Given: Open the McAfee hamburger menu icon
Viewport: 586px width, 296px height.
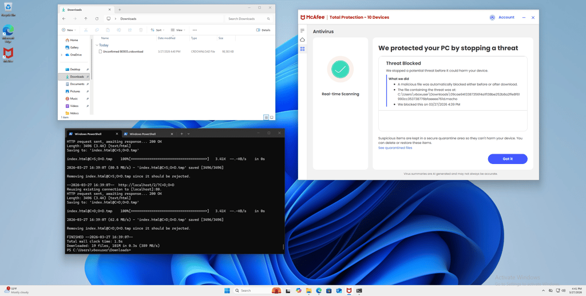Looking at the screenshot, I should pyautogui.click(x=302, y=31).
